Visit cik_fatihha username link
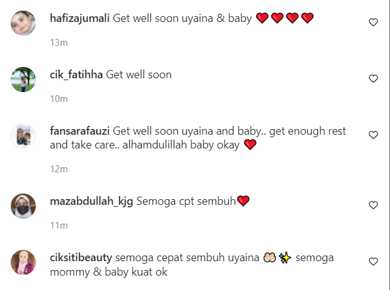This screenshot has height=290, width=390. 76,75
